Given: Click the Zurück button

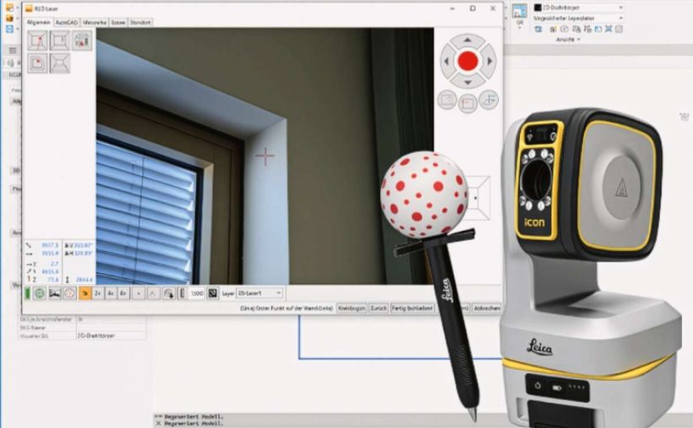Looking at the screenshot, I should point(379,309).
